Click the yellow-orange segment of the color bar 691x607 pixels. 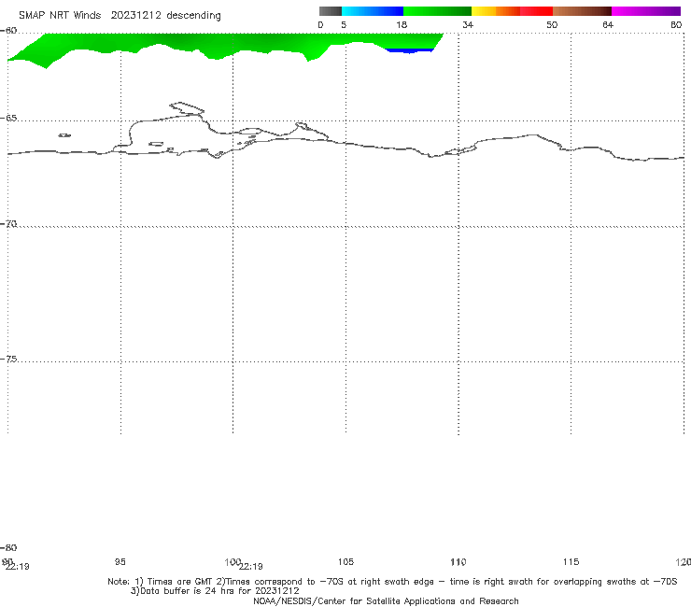tap(496, 11)
